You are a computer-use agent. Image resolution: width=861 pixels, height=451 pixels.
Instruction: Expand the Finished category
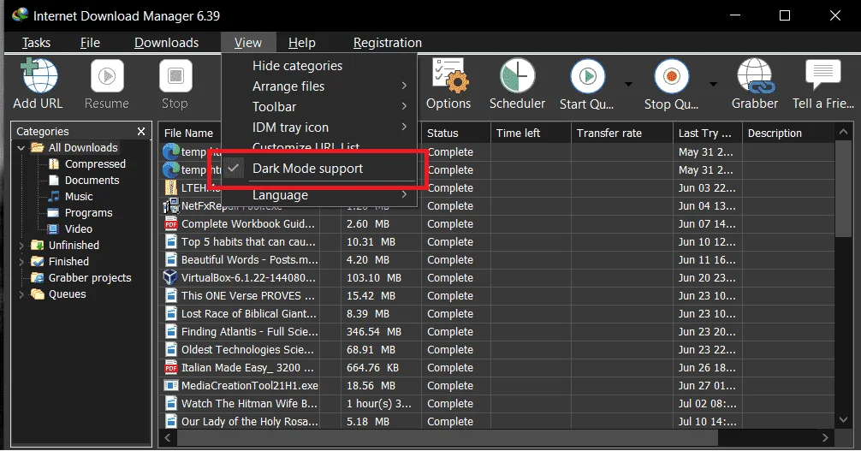[x=21, y=262]
